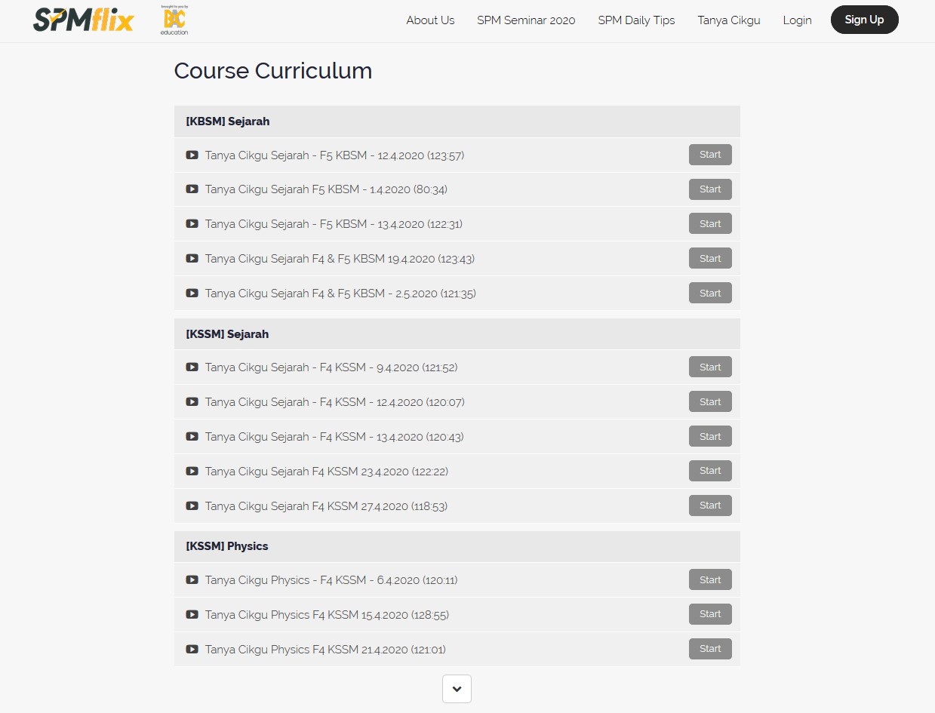
Task: Select Tanya Cikgu in the top navigation
Action: [728, 20]
